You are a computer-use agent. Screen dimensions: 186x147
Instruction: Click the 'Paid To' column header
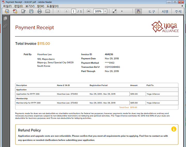pos(150,85)
